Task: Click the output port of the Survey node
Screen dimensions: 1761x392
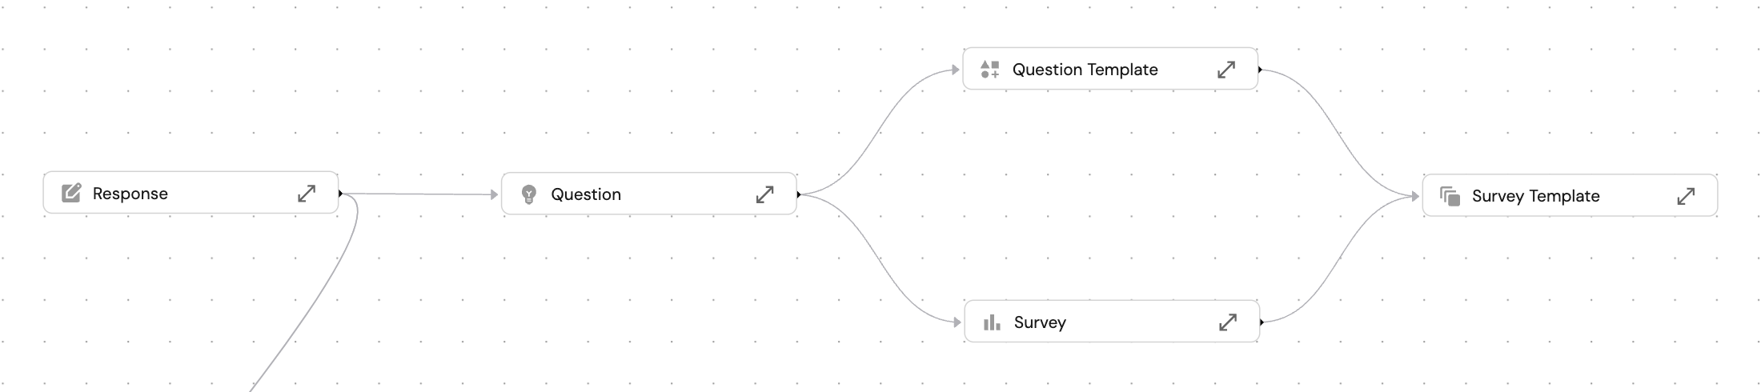Action: point(1262,322)
